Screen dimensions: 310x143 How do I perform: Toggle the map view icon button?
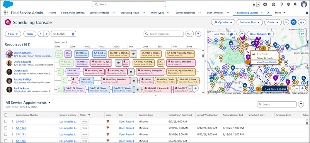click(x=294, y=22)
